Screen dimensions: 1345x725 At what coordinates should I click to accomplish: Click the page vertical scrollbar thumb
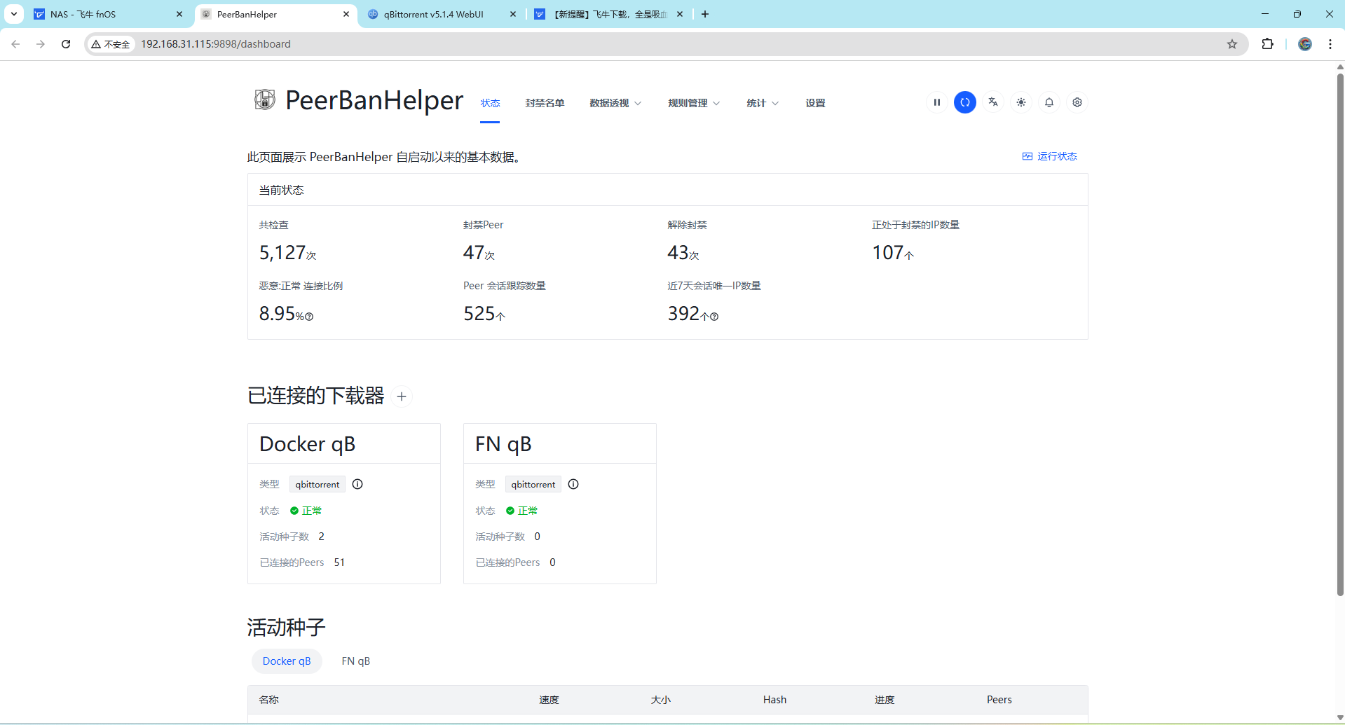(1340, 333)
